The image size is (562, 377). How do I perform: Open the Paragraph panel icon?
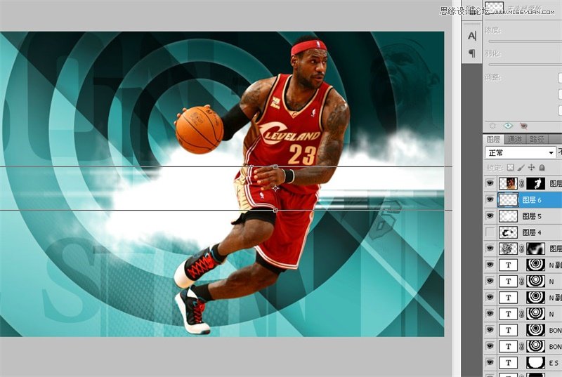pyautogui.click(x=472, y=53)
